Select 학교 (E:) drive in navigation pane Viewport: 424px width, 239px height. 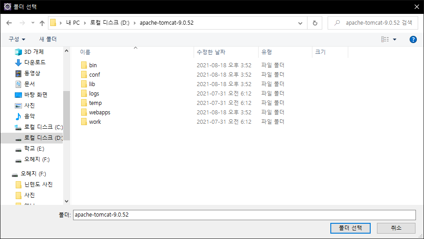(x=34, y=148)
